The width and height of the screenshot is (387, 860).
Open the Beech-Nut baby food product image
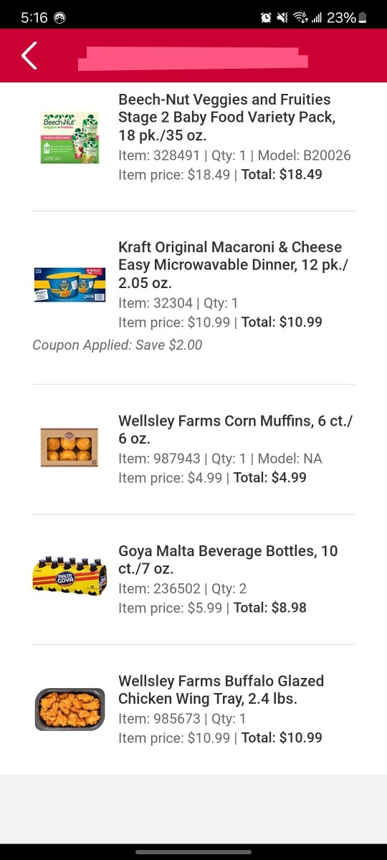click(70, 138)
